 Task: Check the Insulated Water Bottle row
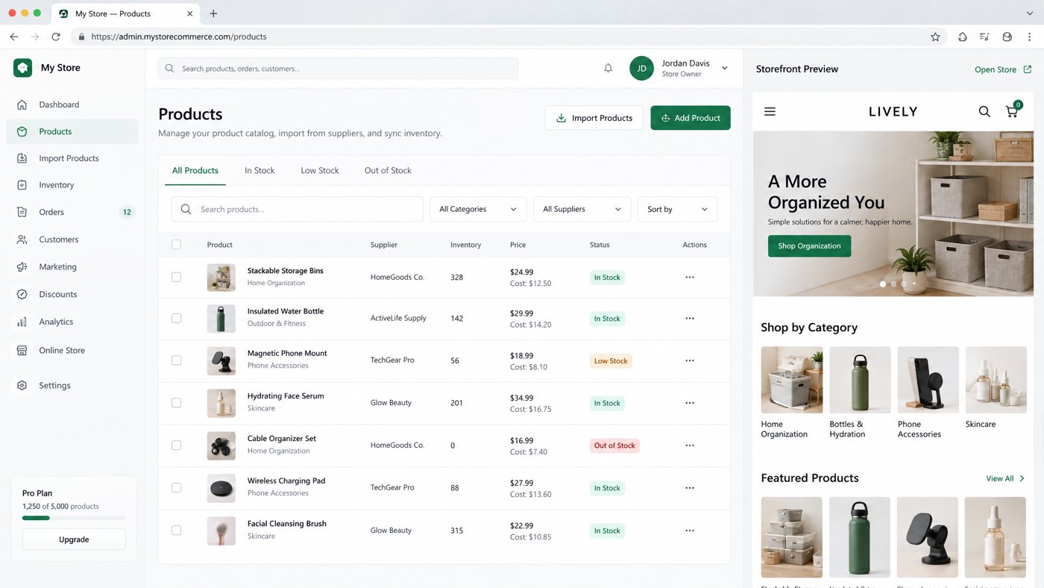(176, 318)
